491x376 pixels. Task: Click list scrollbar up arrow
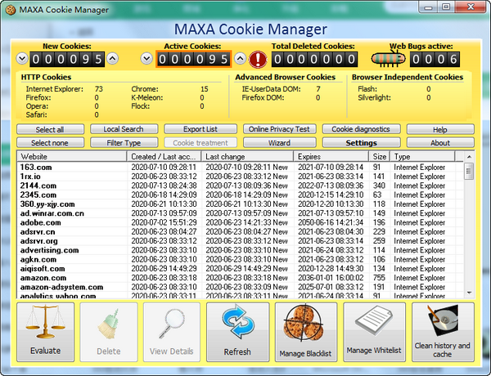(469, 156)
